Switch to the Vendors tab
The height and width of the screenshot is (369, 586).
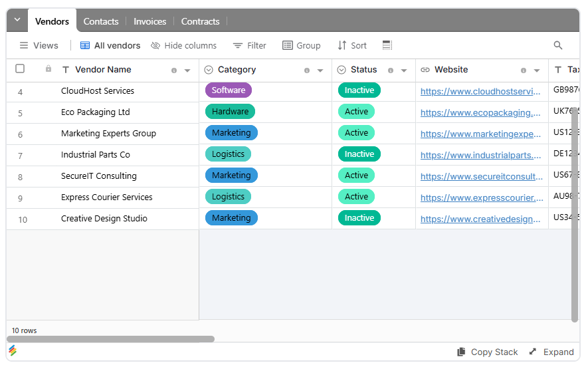(x=52, y=21)
